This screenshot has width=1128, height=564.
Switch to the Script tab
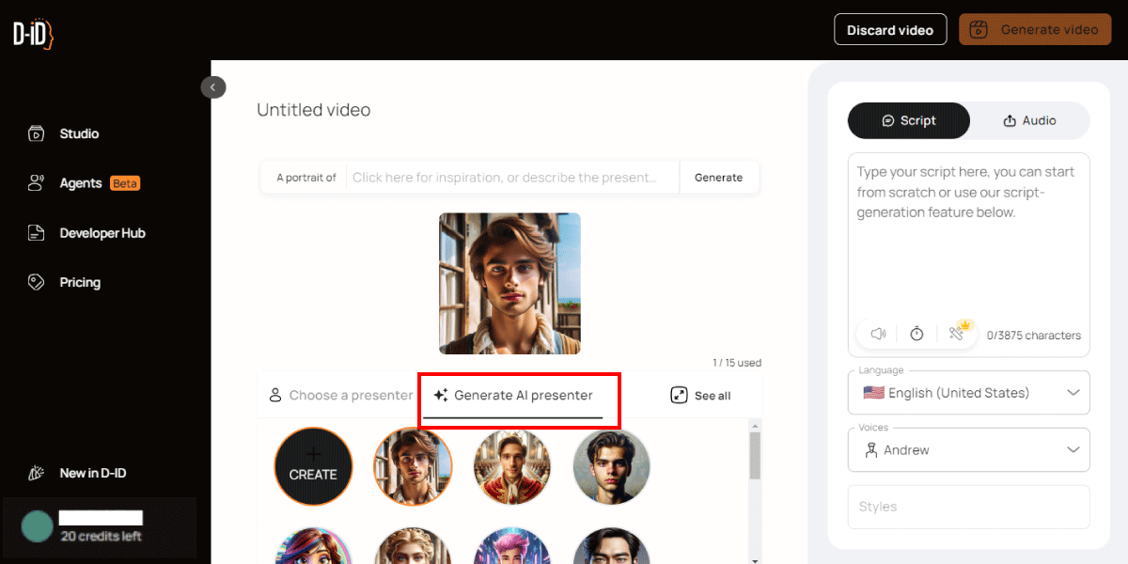click(x=909, y=120)
